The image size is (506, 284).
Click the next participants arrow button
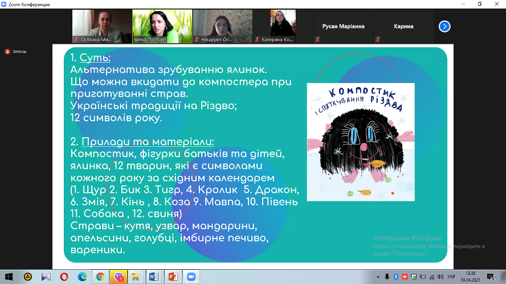(444, 26)
